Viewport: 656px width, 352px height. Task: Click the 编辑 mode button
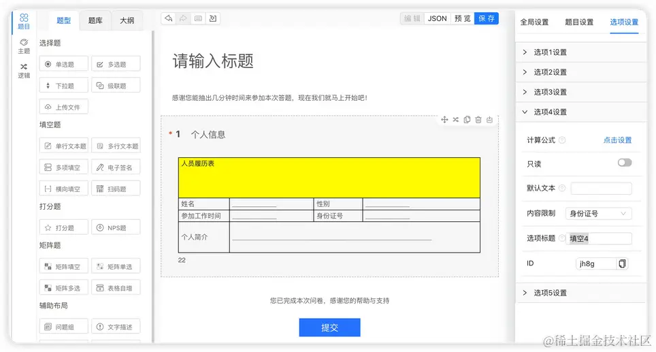click(412, 18)
